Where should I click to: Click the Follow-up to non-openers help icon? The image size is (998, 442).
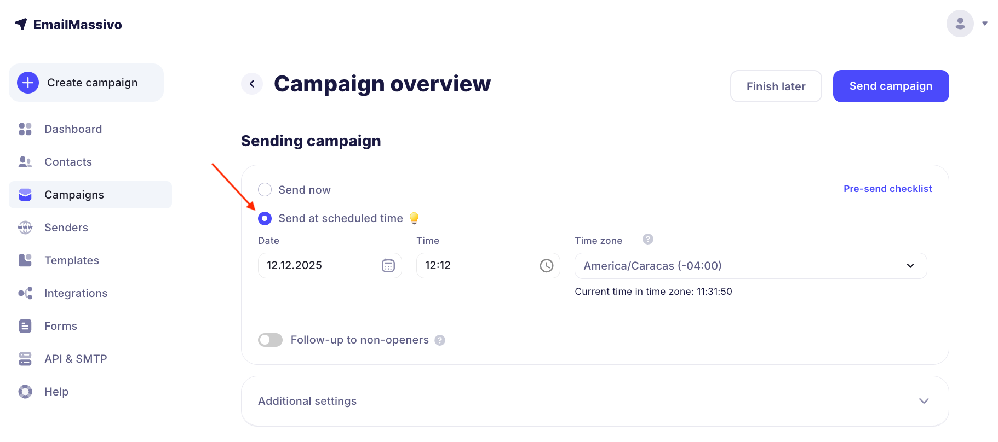coord(440,340)
